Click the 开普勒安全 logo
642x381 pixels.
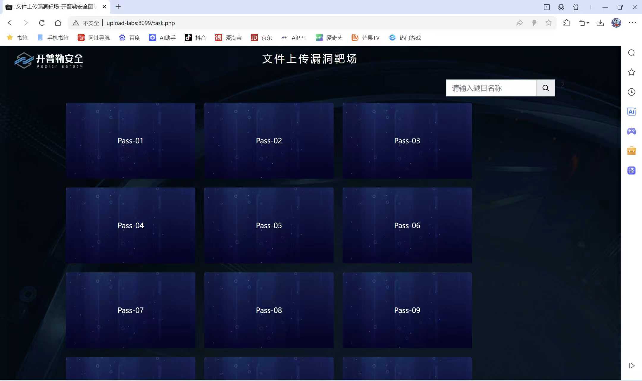[49, 60]
